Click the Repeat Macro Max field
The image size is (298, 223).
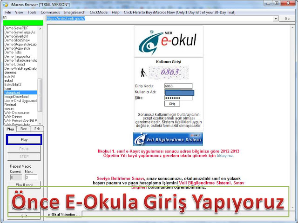point(31,177)
